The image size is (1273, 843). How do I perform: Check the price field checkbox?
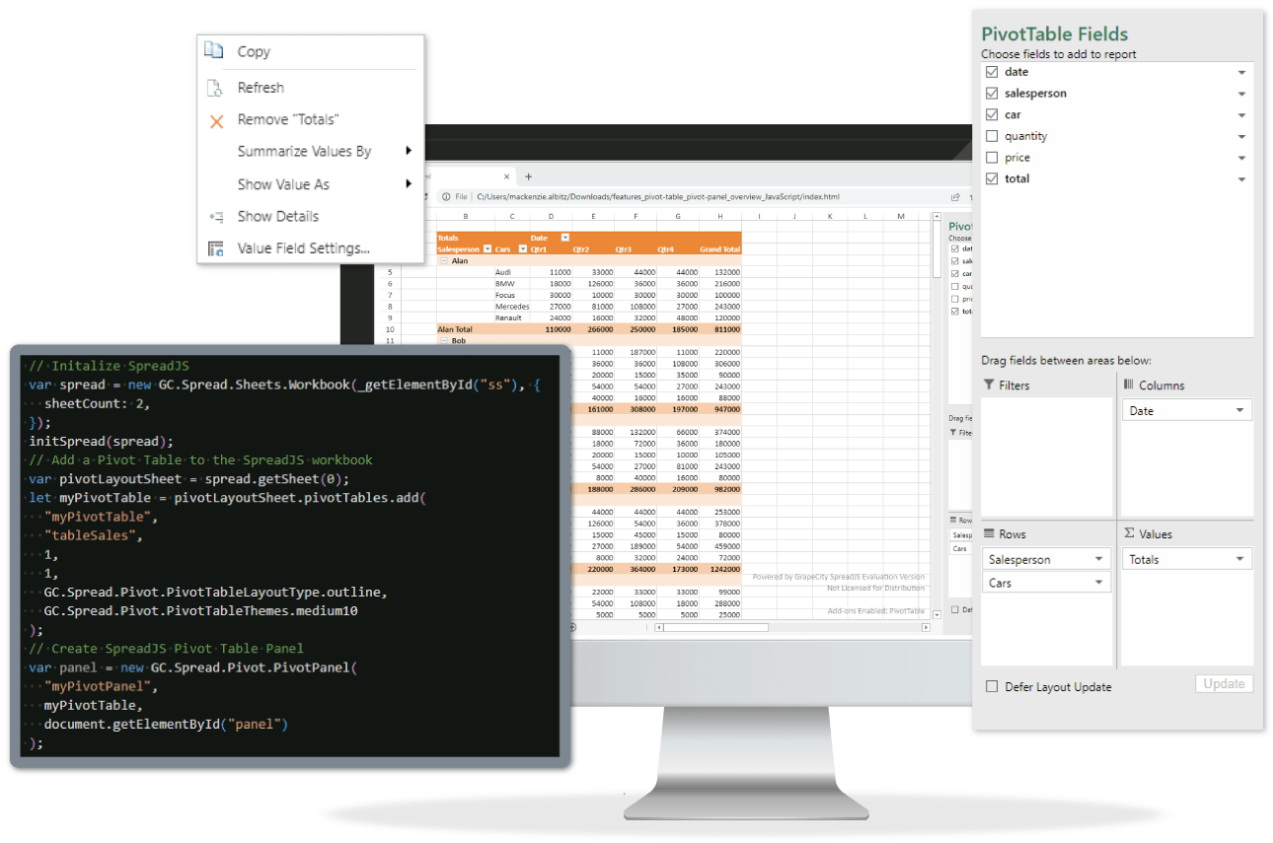pos(992,157)
